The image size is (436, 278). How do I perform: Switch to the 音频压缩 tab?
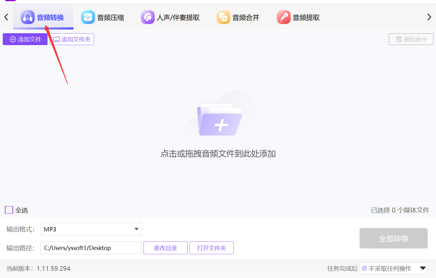(103, 17)
